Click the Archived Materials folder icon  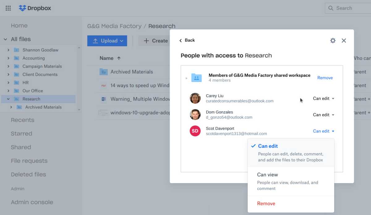[103, 72]
